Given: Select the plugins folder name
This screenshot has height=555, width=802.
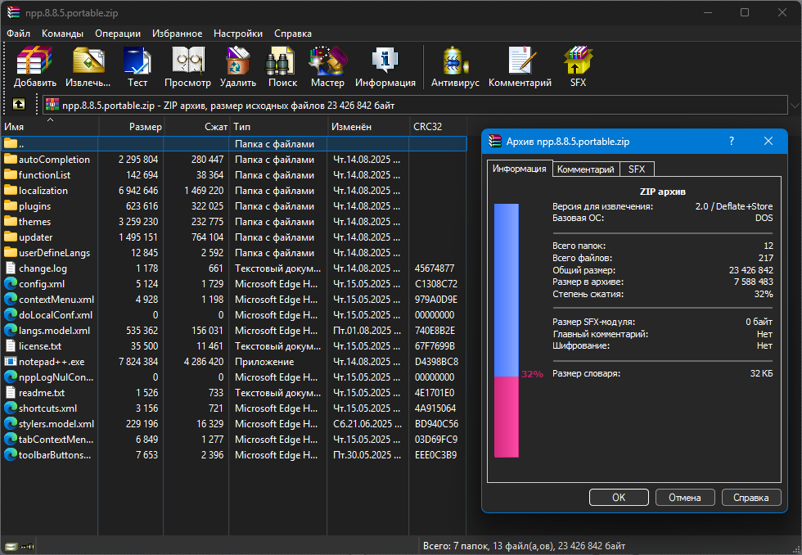Looking at the screenshot, I should (x=34, y=206).
